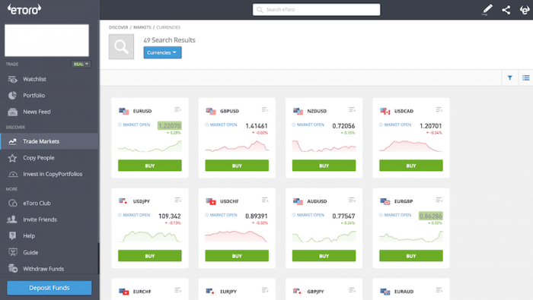Image resolution: width=533 pixels, height=300 pixels.
Task: Add USDCAD to watchlist icon
Action: point(439,109)
